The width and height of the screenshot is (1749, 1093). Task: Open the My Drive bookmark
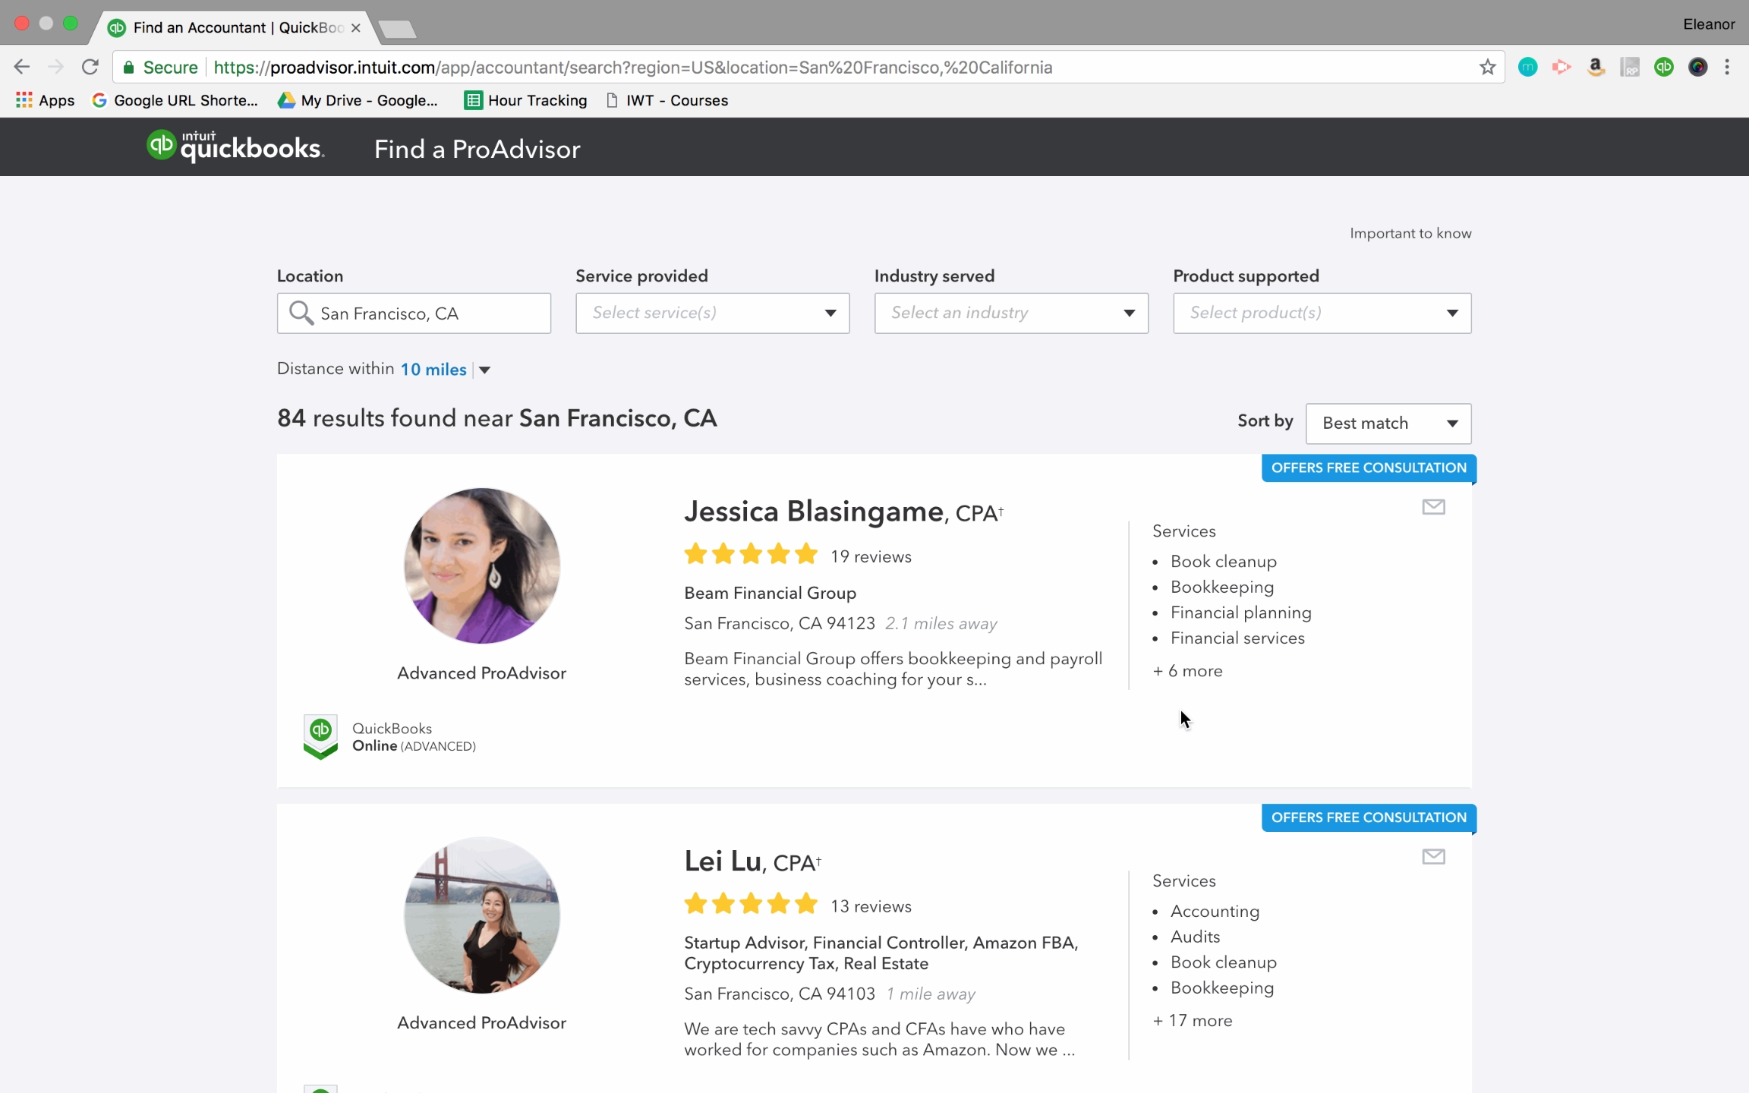(358, 100)
